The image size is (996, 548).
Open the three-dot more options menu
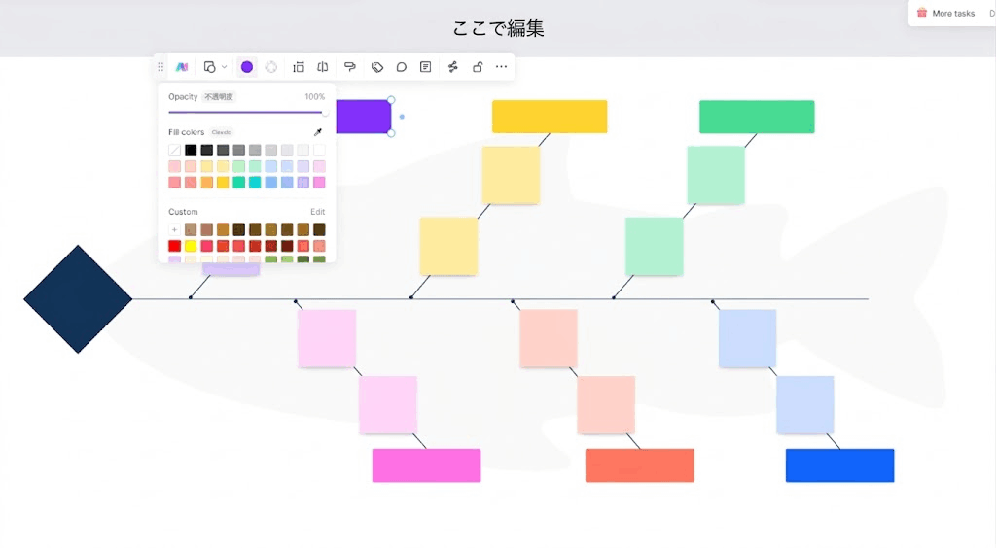point(501,67)
